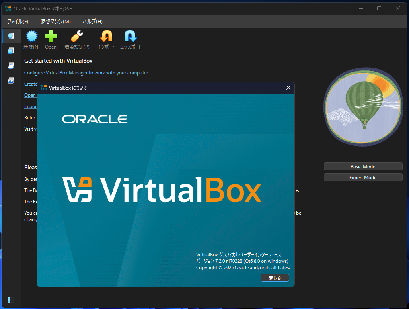Import an appliance via インポート
This screenshot has height=309, width=409.
[106, 39]
